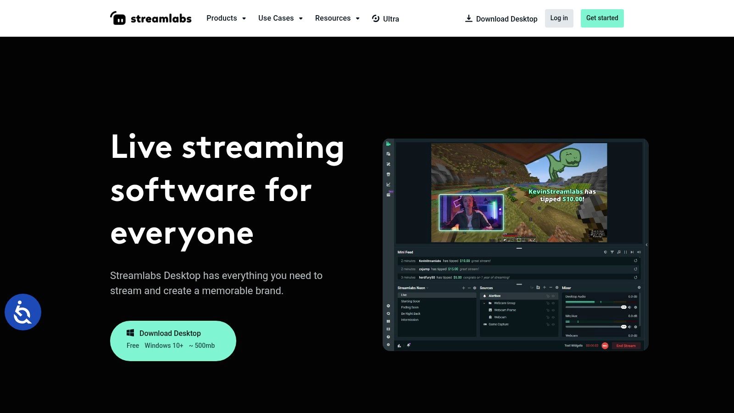Toggle visibility of the Game Capture source
734x413 pixels.
[x=553, y=324]
